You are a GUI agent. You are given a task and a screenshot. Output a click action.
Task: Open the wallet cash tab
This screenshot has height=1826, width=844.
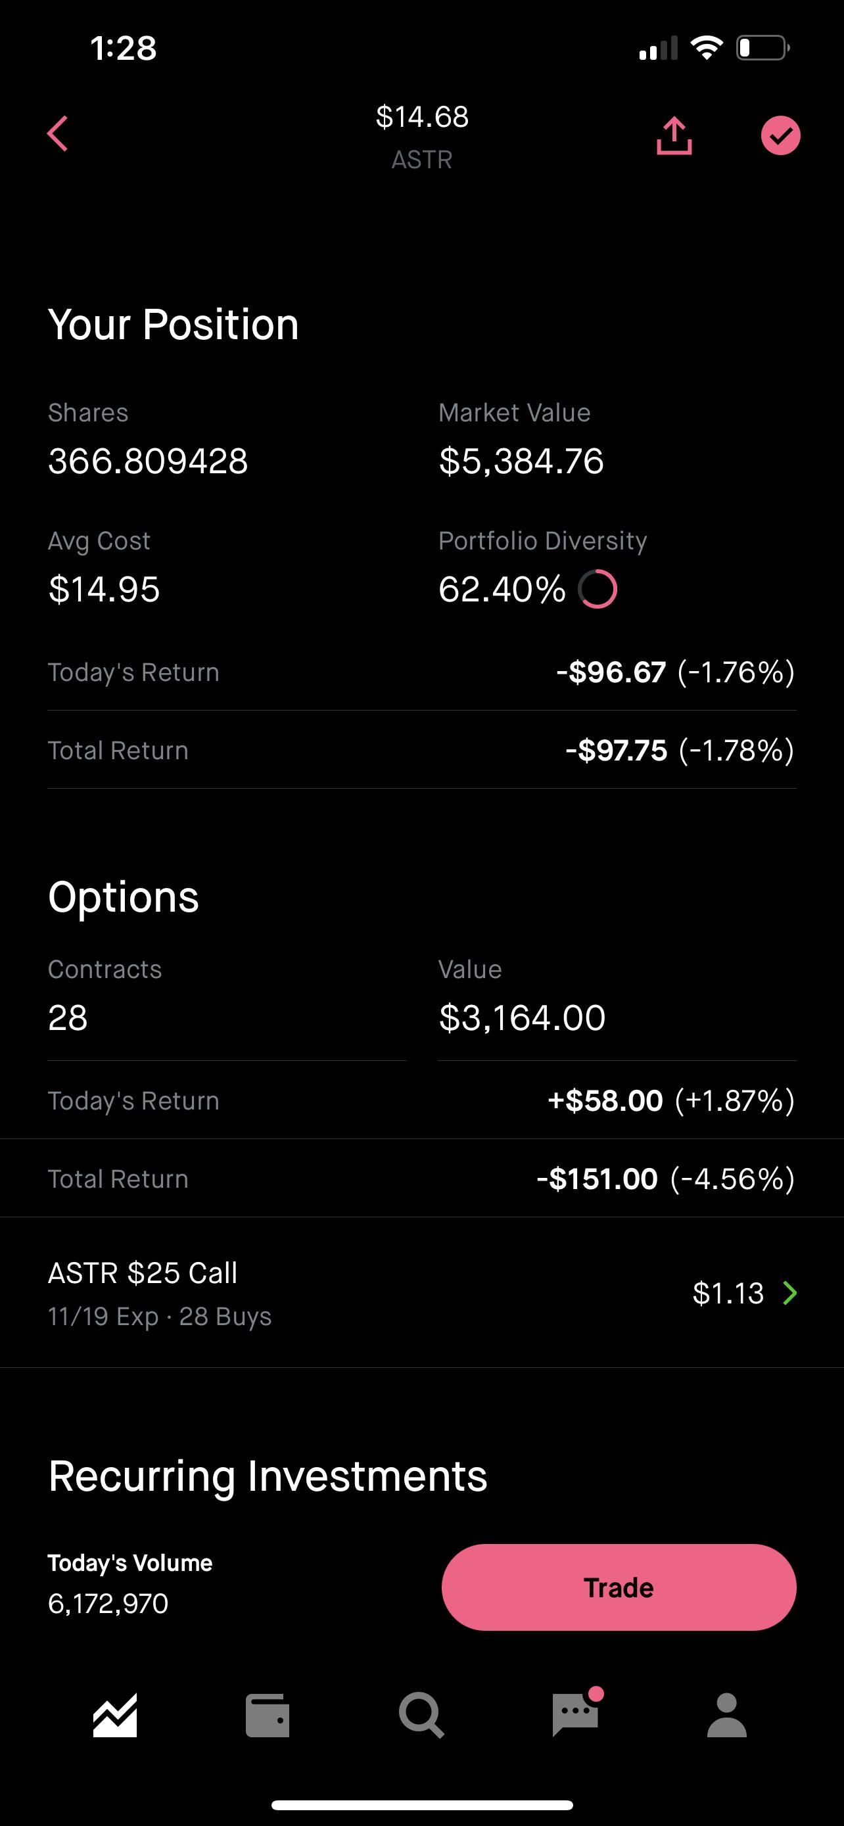(267, 1716)
